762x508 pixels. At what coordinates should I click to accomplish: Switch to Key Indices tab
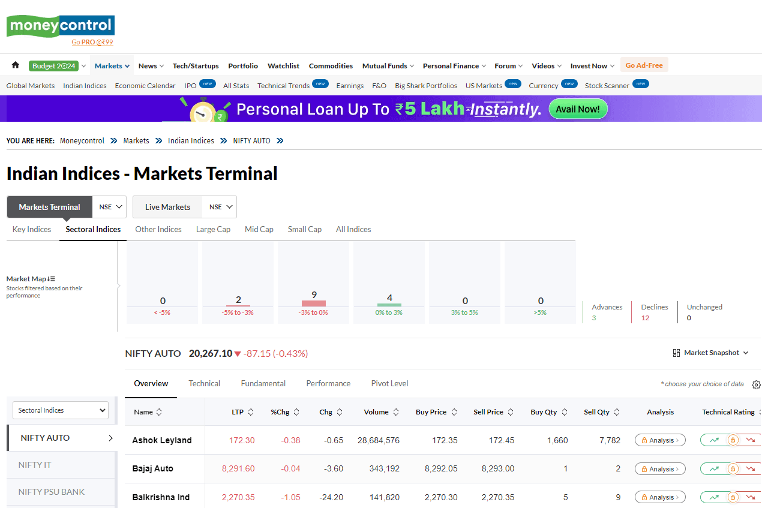click(x=32, y=229)
